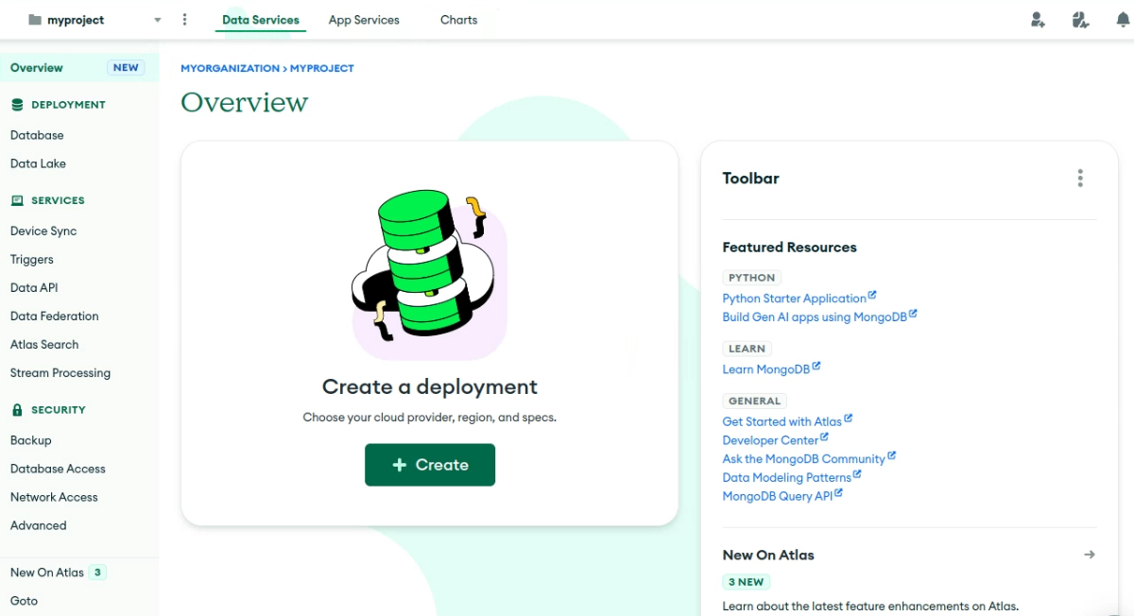
Task: Open the notifications bell
Action: pyautogui.click(x=1123, y=20)
